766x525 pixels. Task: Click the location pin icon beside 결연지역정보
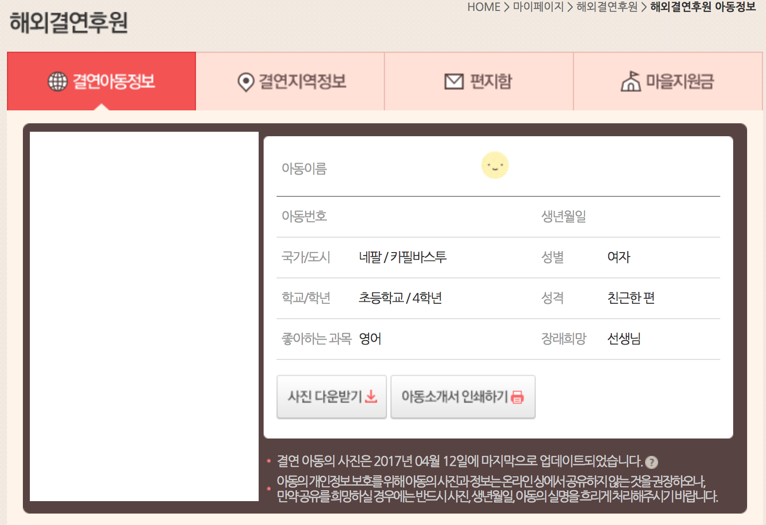[246, 82]
